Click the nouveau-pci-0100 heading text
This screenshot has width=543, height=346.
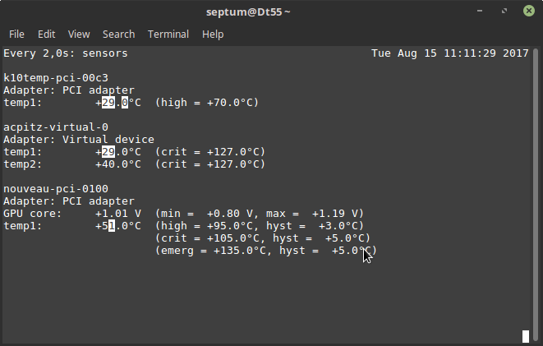pyautogui.click(x=56, y=189)
